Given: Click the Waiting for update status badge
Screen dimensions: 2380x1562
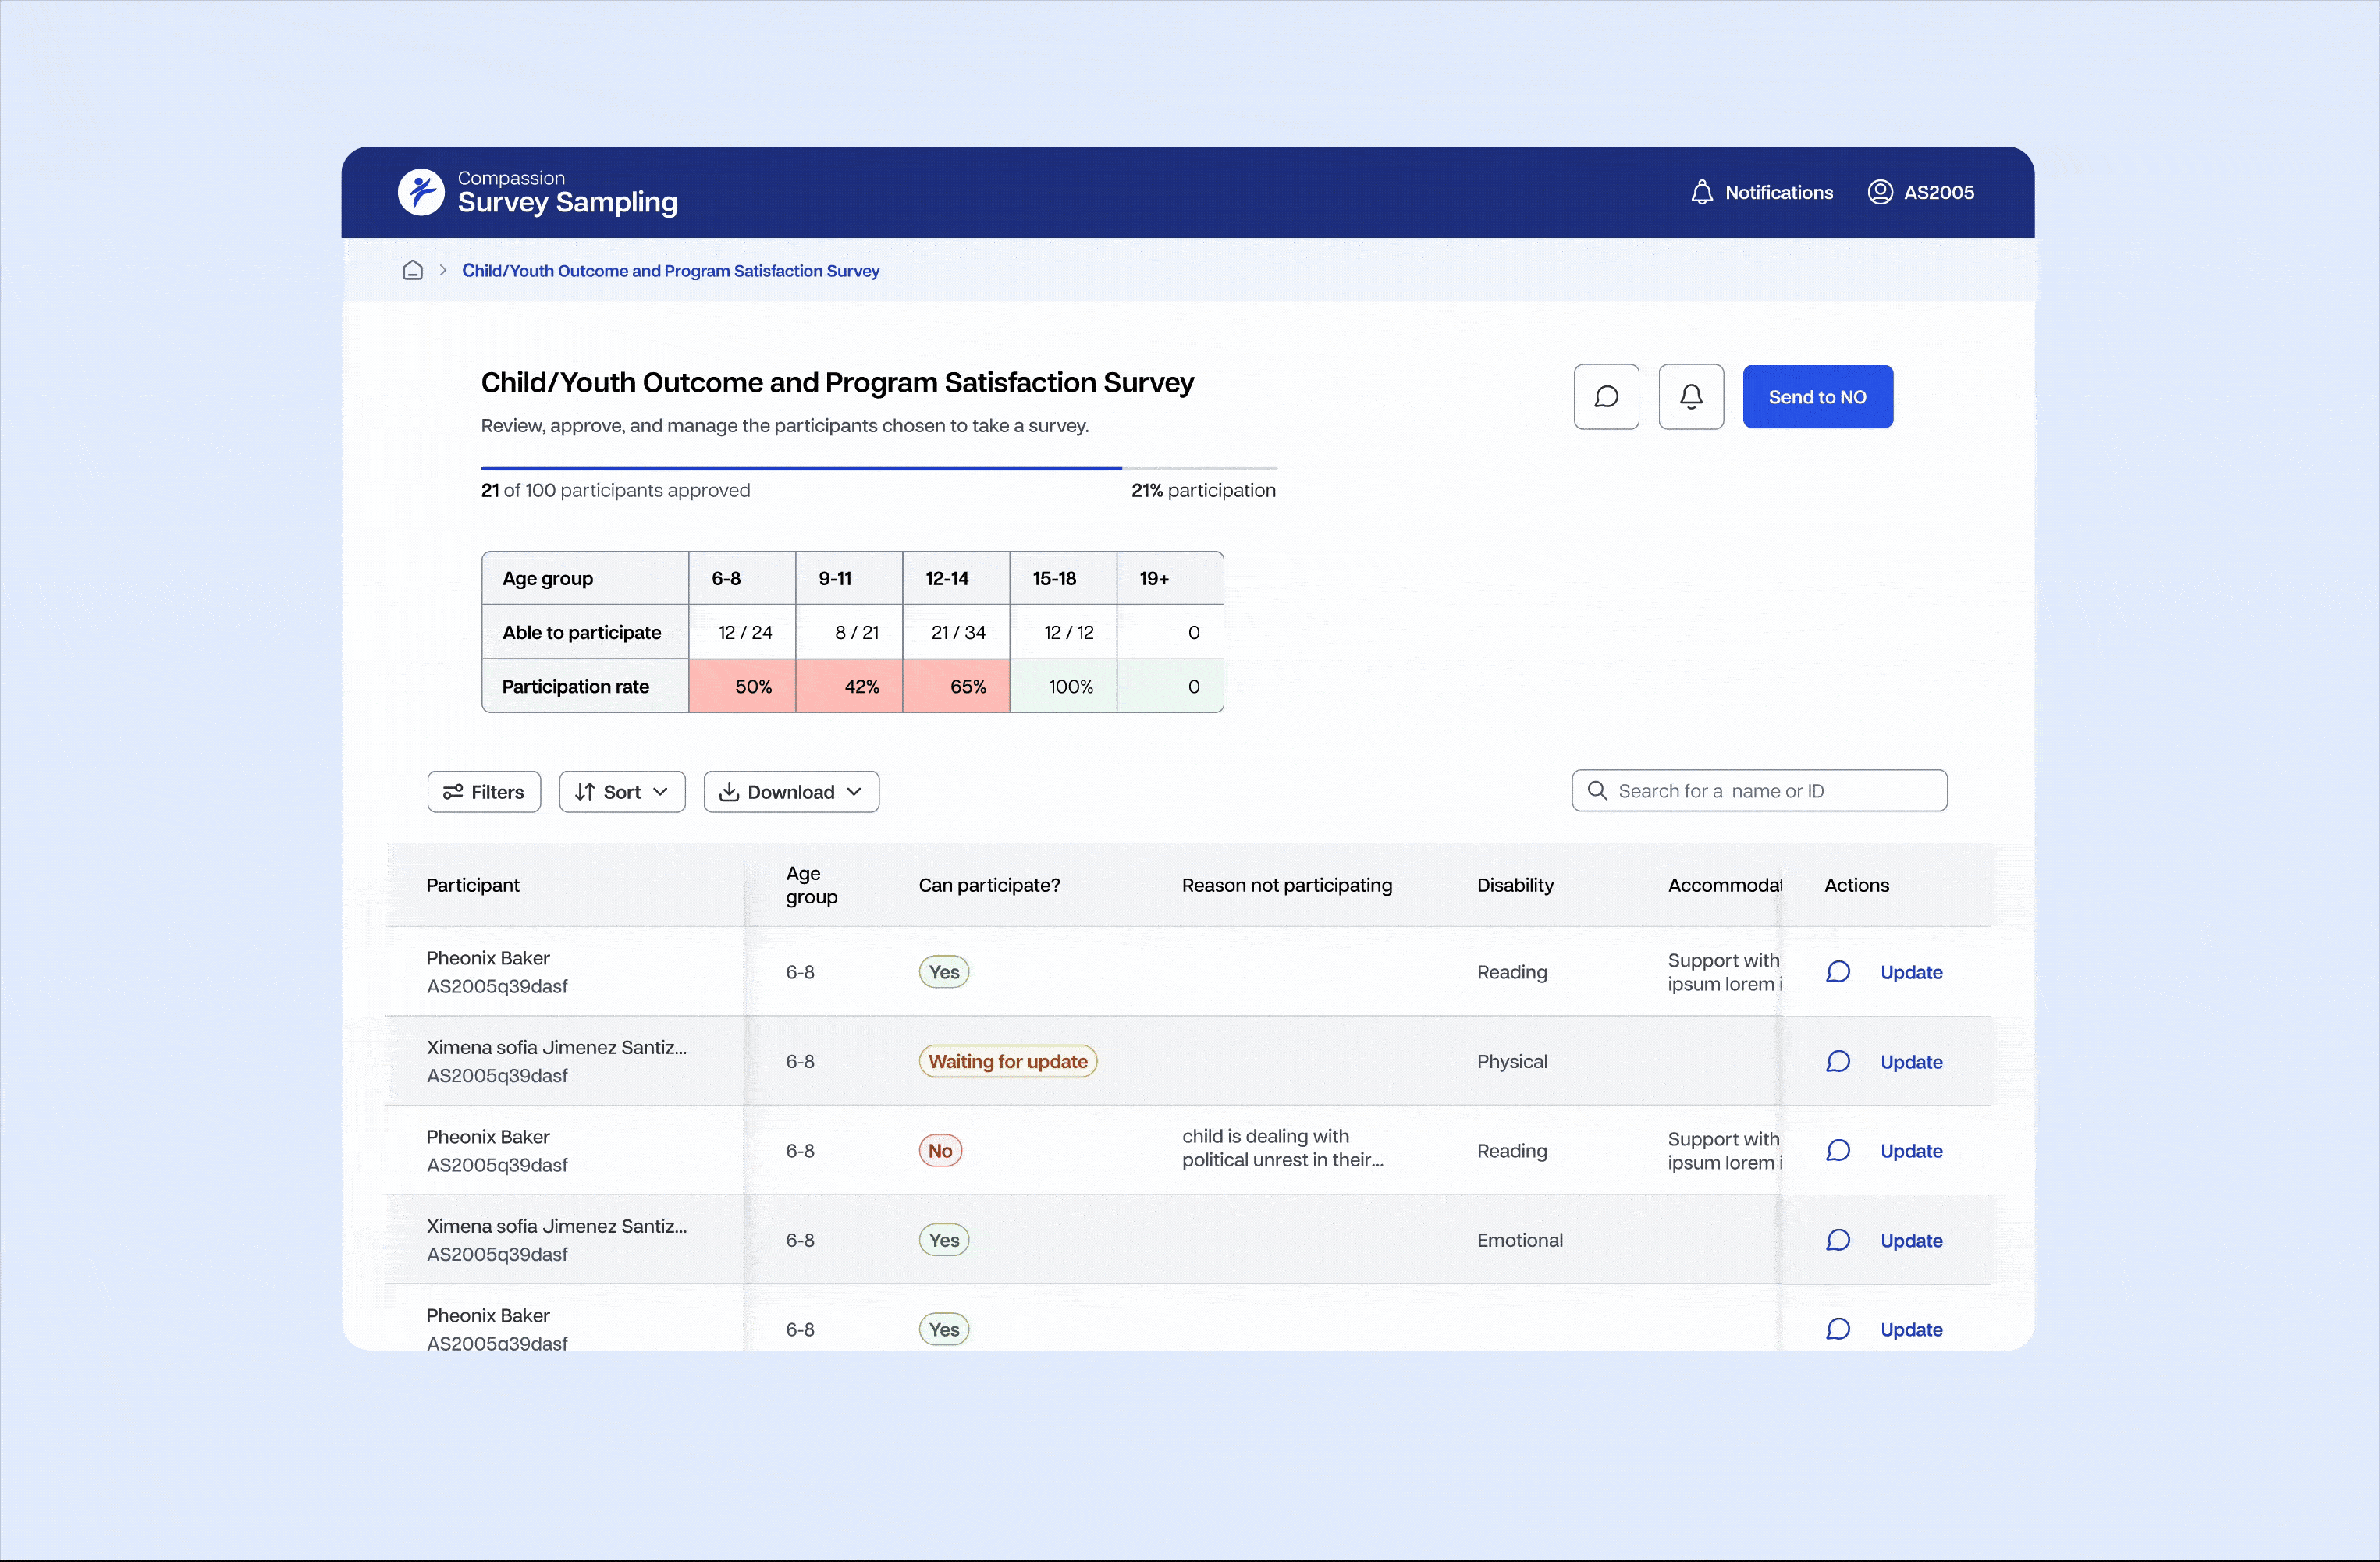Looking at the screenshot, I should (1007, 1061).
